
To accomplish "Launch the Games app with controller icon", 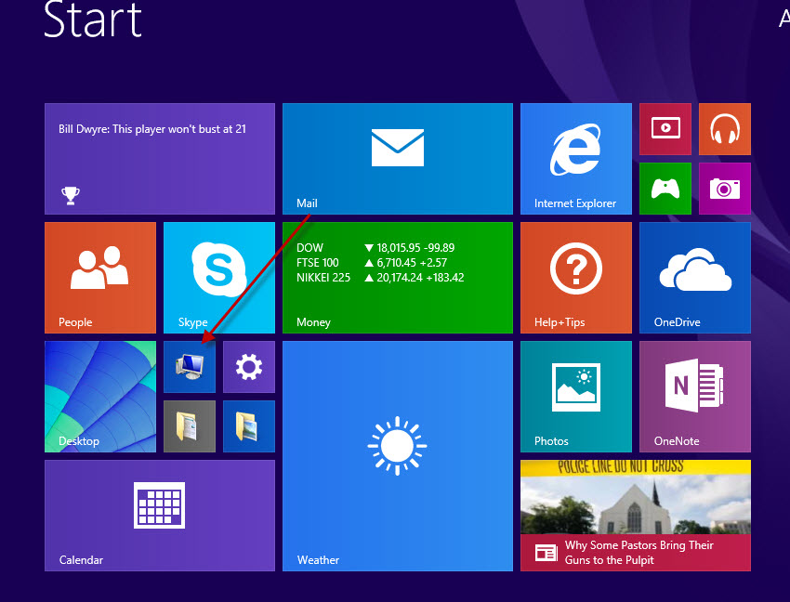I will coord(665,189).
